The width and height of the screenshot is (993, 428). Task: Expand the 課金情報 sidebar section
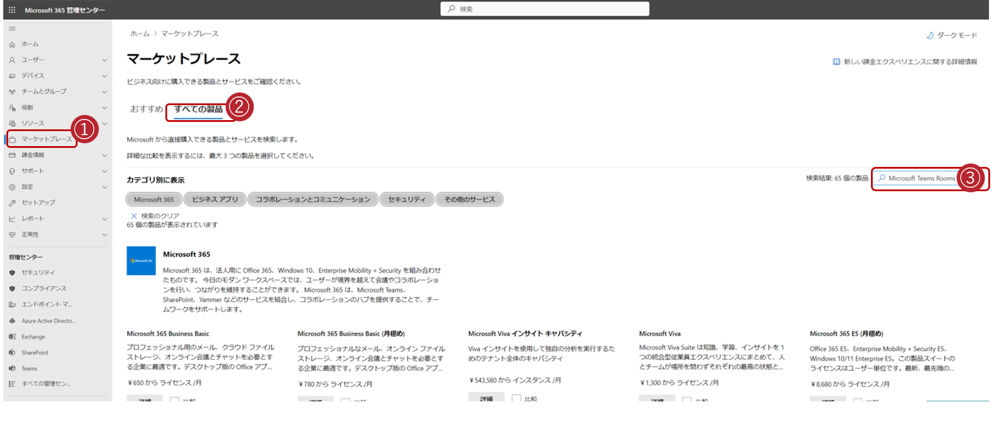click(x=105, y=155)
